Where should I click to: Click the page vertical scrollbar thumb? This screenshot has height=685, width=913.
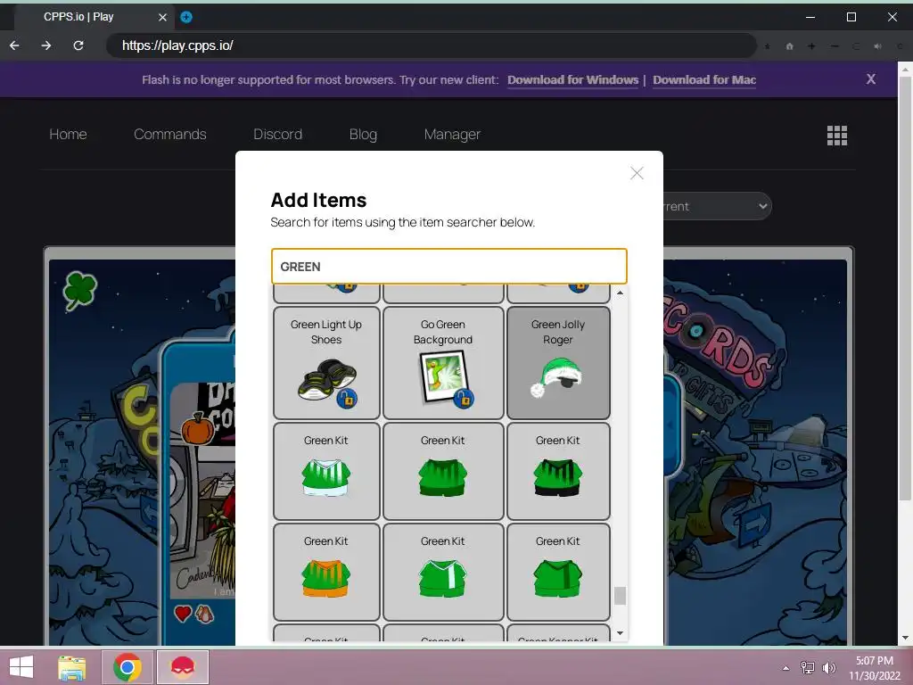pos(905,288)
